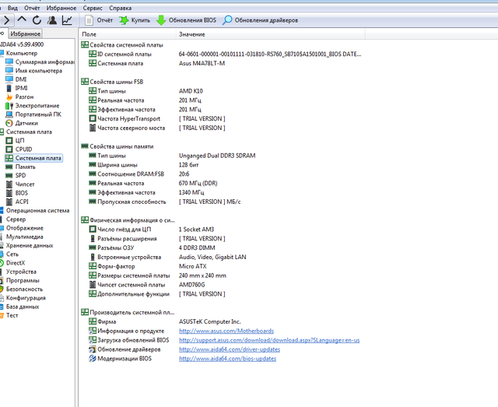Click the Свойства шины памяти group icon
Screen dimensions: 498x407
click(85, 146)
